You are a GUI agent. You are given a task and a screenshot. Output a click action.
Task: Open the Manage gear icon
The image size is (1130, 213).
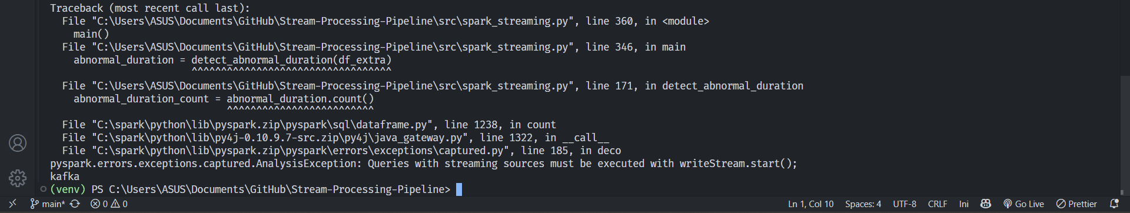18,178
